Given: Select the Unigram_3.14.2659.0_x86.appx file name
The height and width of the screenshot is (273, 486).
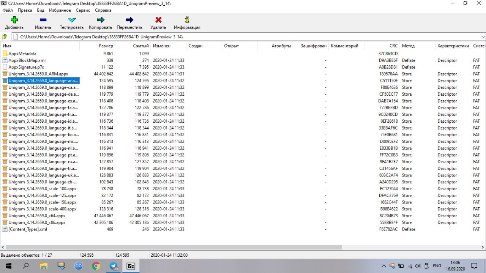Looking at the screenshot, I should (x=37, y=223).
